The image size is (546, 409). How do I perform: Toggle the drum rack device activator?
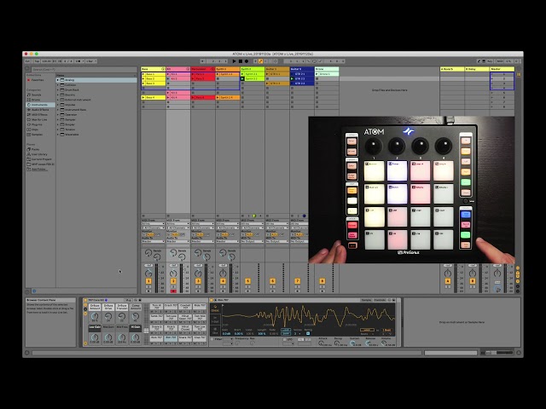point(85,300)
